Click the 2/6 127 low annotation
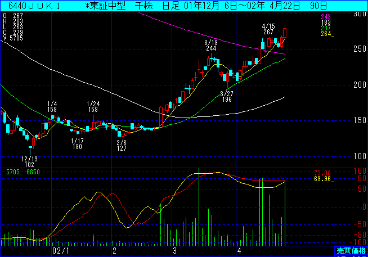This screenshot has width=368, height=257. coord(122,145)
